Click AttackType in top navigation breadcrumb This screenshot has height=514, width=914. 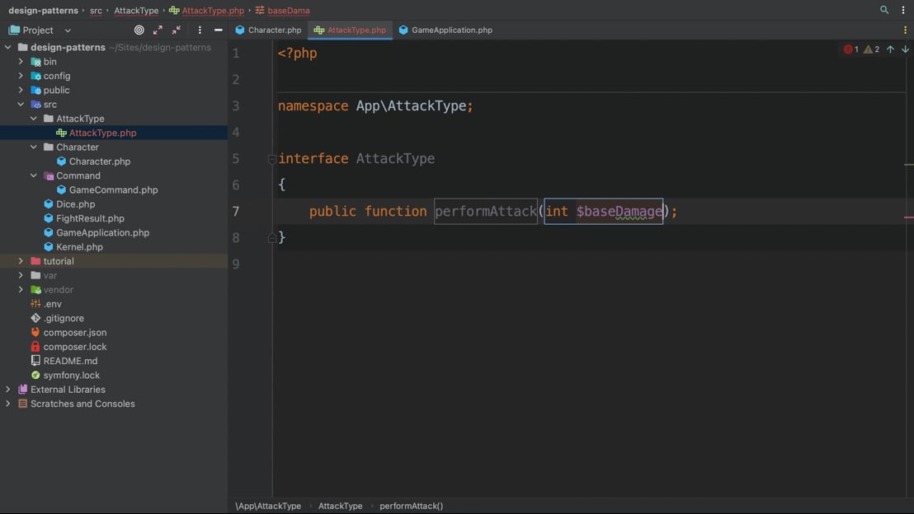pos(136,11)
